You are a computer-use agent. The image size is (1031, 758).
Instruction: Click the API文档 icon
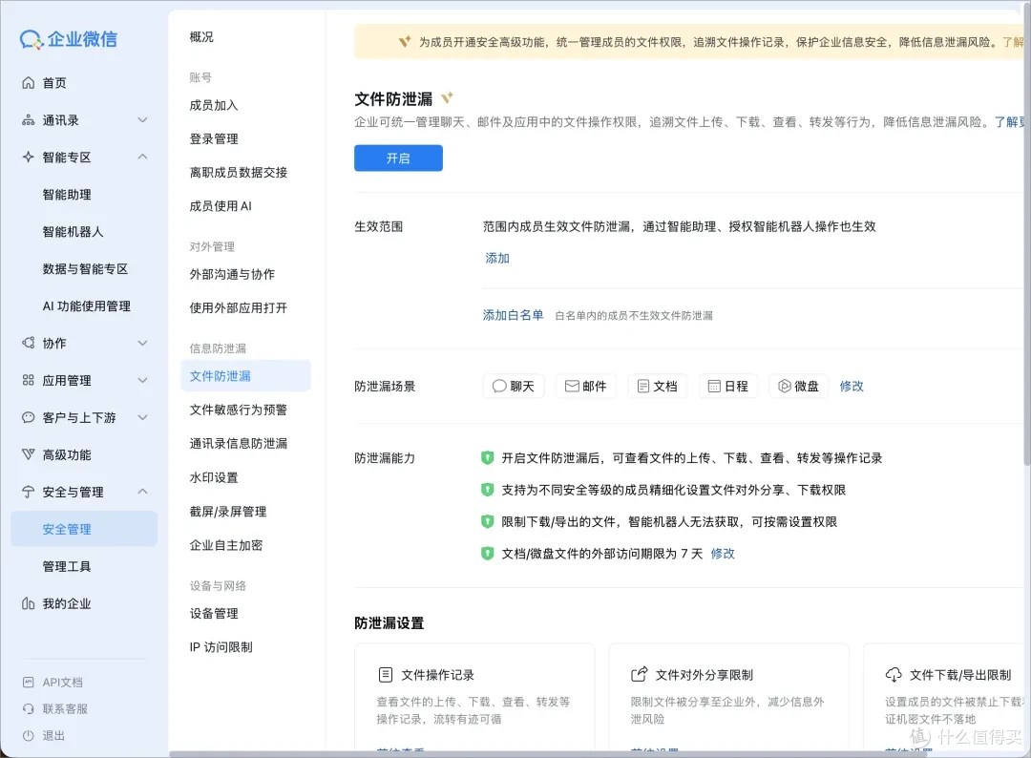point(29,683)
